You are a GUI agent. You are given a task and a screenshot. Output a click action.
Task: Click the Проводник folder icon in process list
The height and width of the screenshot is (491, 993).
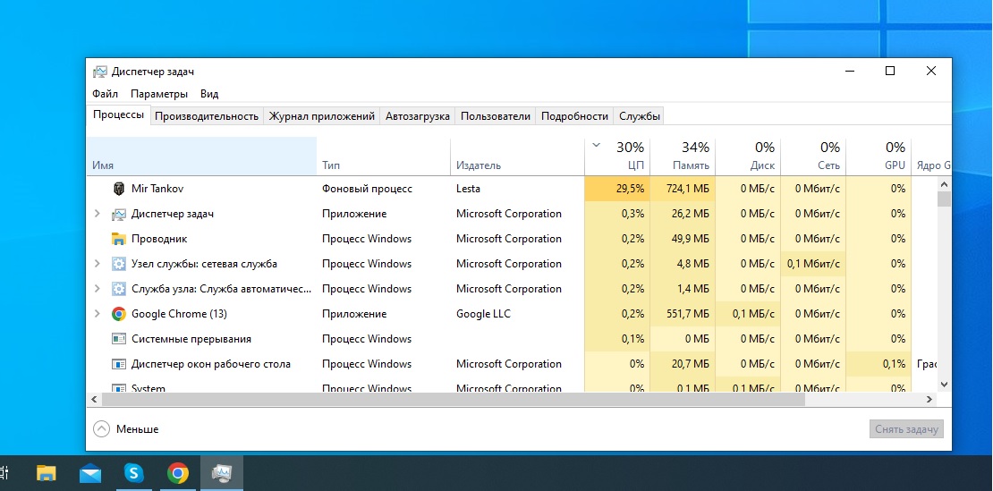pos(118,239)
